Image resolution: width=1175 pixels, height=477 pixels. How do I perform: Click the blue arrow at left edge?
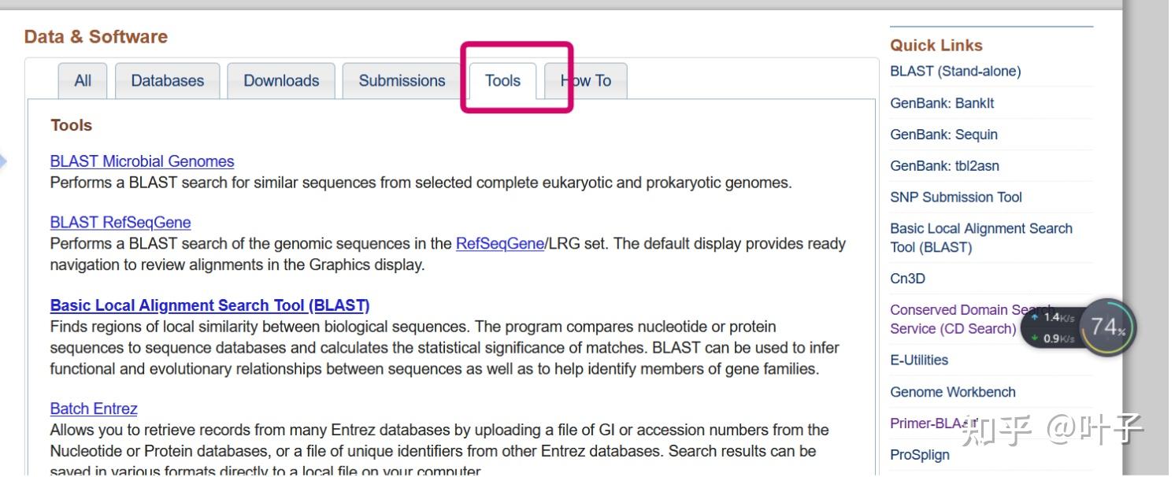pyautogui.click(x=3, y=162)
